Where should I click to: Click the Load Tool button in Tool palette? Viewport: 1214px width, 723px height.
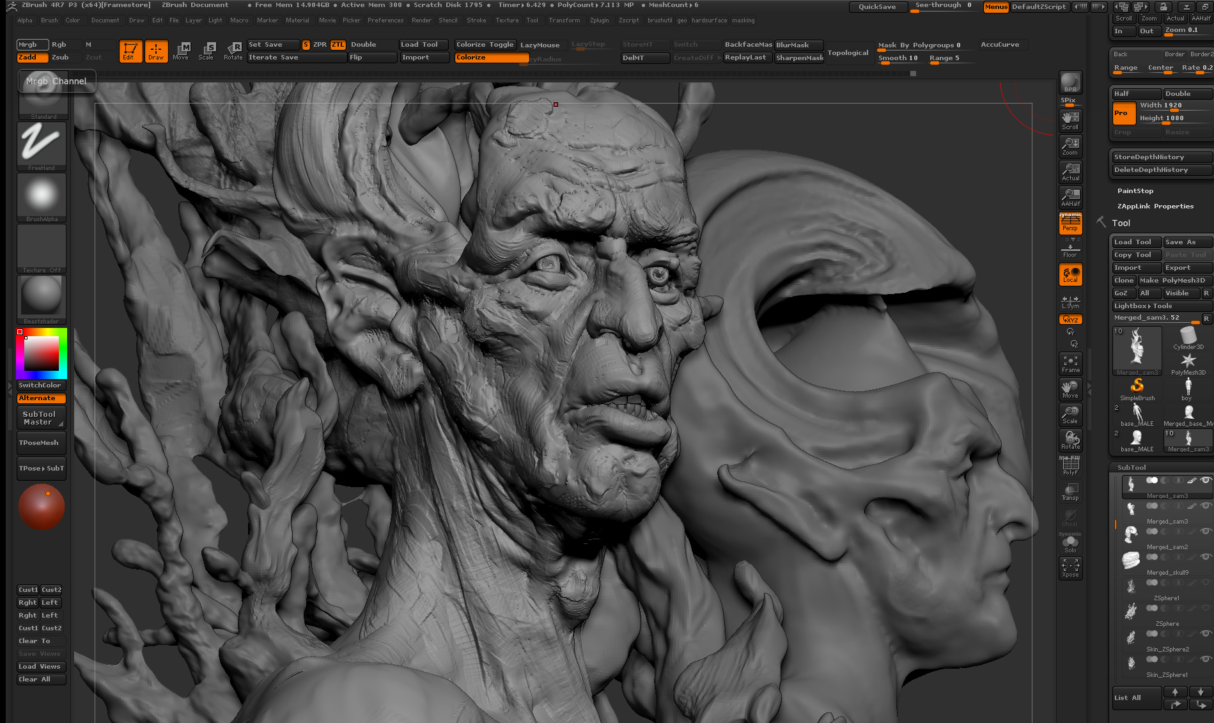(x=1137, y=242)
